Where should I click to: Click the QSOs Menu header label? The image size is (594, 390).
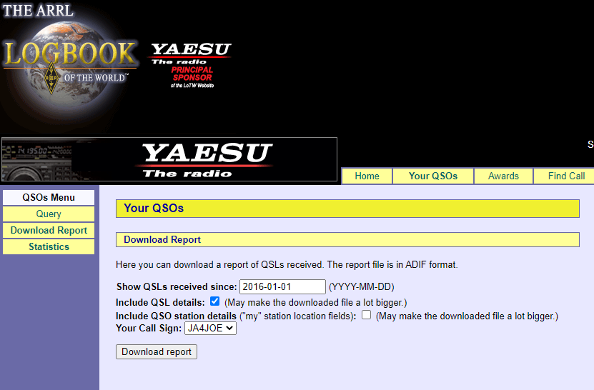[49, 198]
